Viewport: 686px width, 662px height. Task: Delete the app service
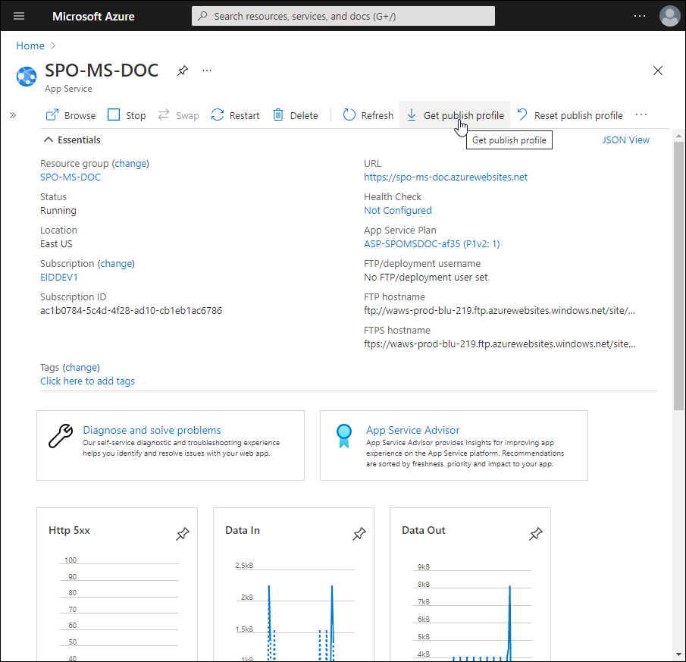click(295, 115)
